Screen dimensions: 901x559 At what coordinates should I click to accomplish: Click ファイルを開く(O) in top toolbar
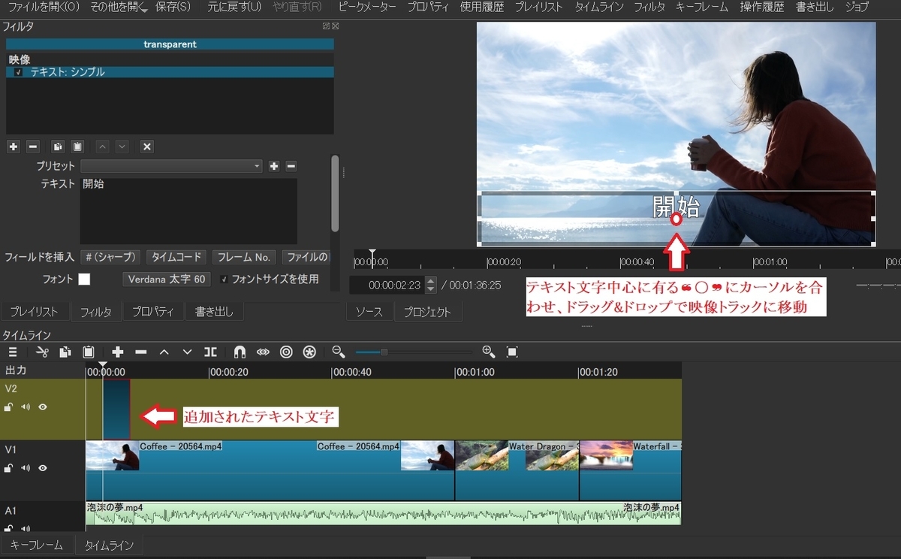click(43, 7)
